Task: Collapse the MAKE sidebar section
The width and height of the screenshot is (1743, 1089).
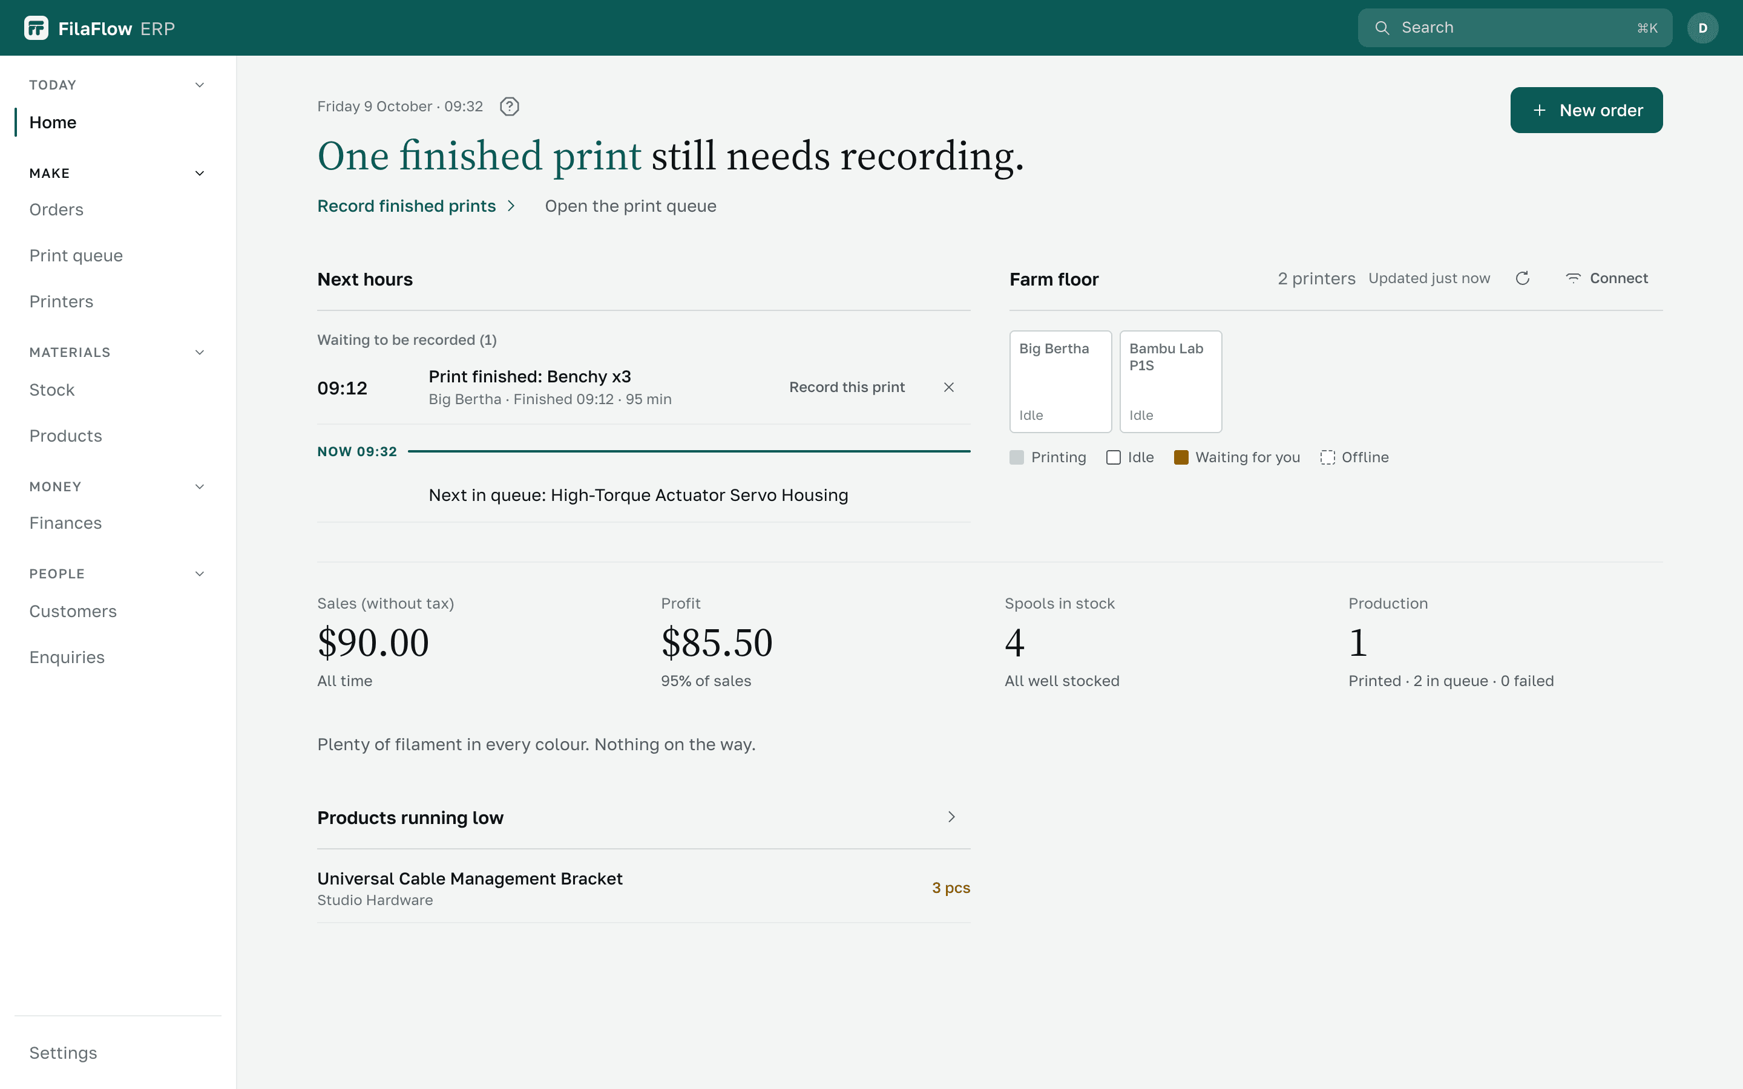Action: click(x=200, y=174)
